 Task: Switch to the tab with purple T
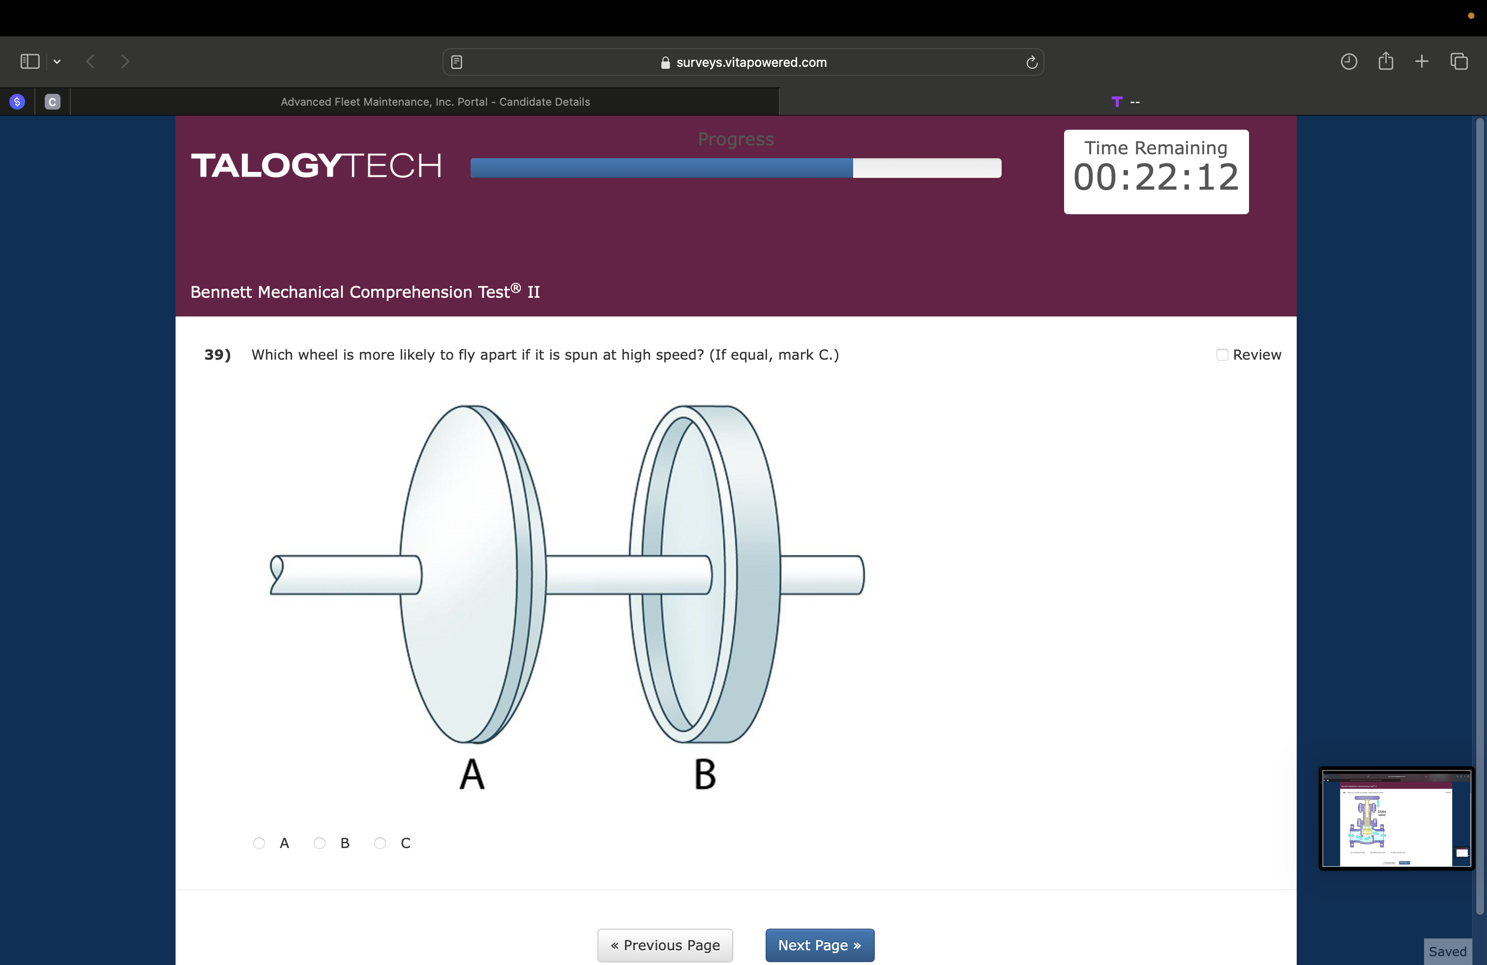pyautogui.click(x=1125, y=102)
